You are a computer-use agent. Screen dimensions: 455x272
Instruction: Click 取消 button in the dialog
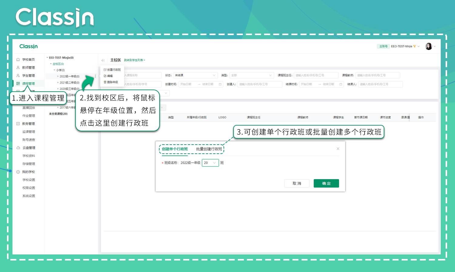point(297,183)
